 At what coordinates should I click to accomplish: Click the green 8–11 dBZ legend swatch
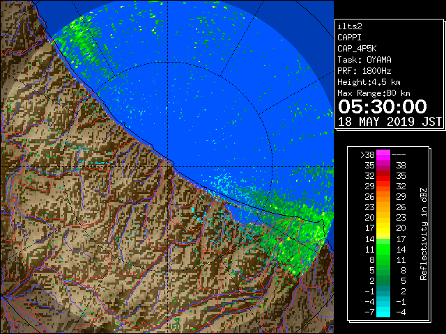point(383,260)
